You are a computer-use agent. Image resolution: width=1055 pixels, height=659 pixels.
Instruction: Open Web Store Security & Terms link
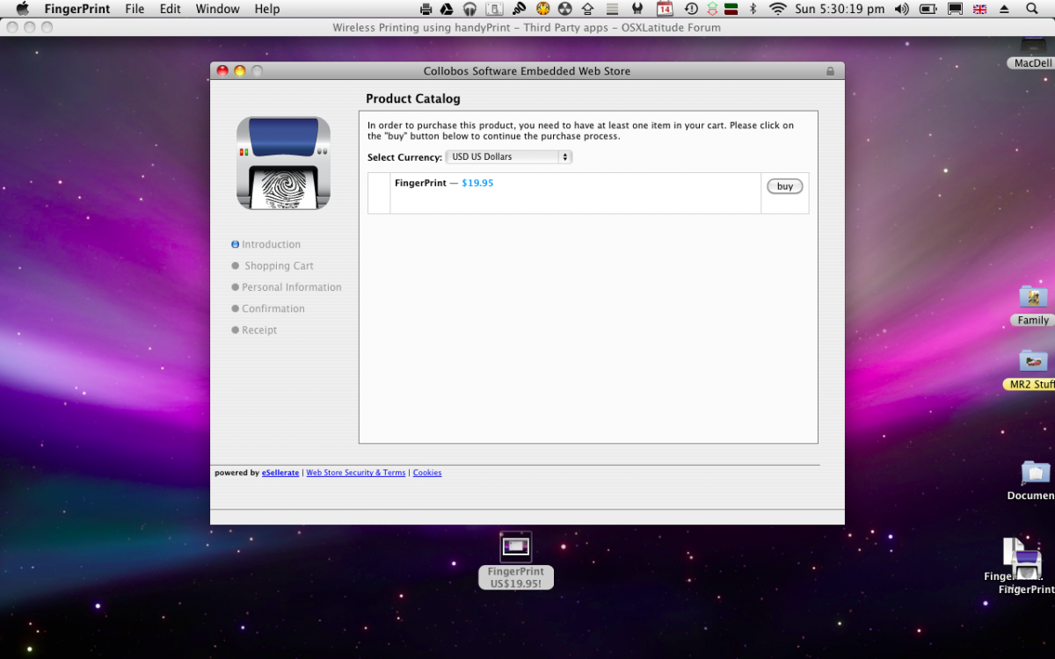point(355,473)
